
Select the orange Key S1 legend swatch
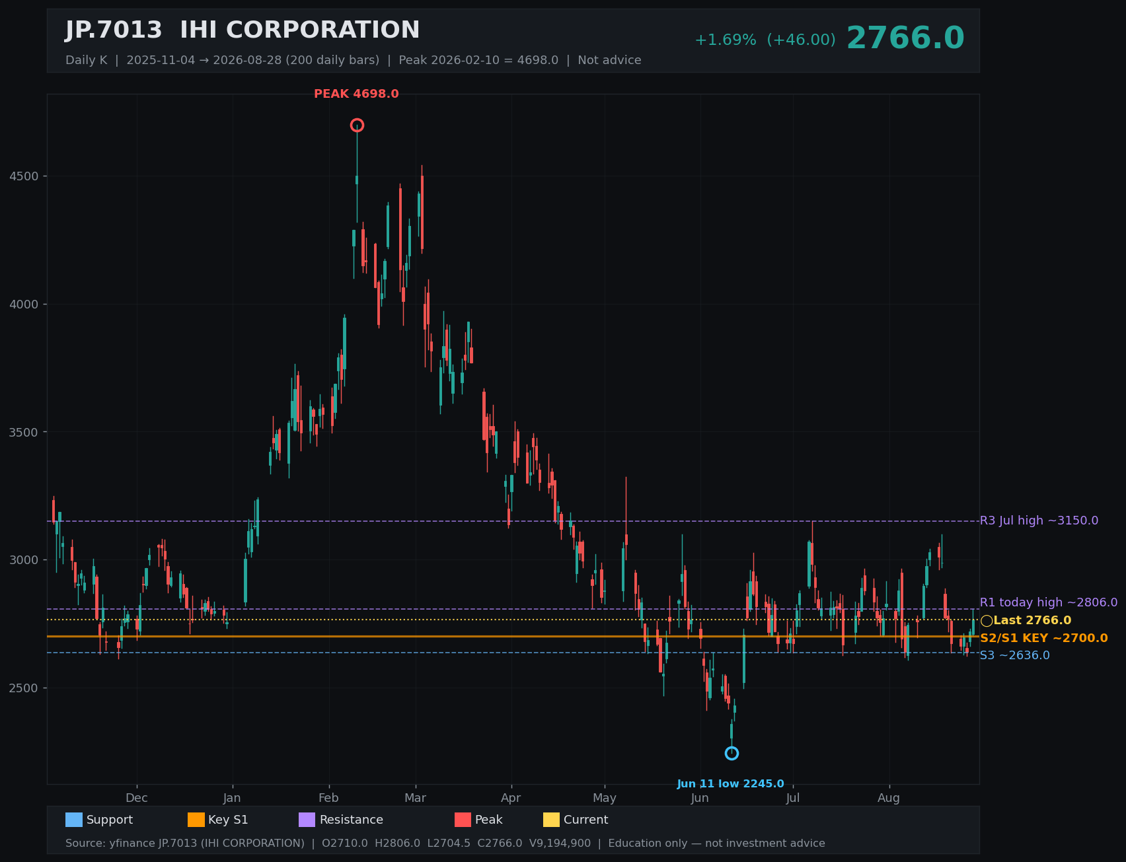click(196, 820)
